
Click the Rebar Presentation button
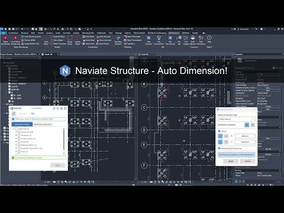point(133,40)
